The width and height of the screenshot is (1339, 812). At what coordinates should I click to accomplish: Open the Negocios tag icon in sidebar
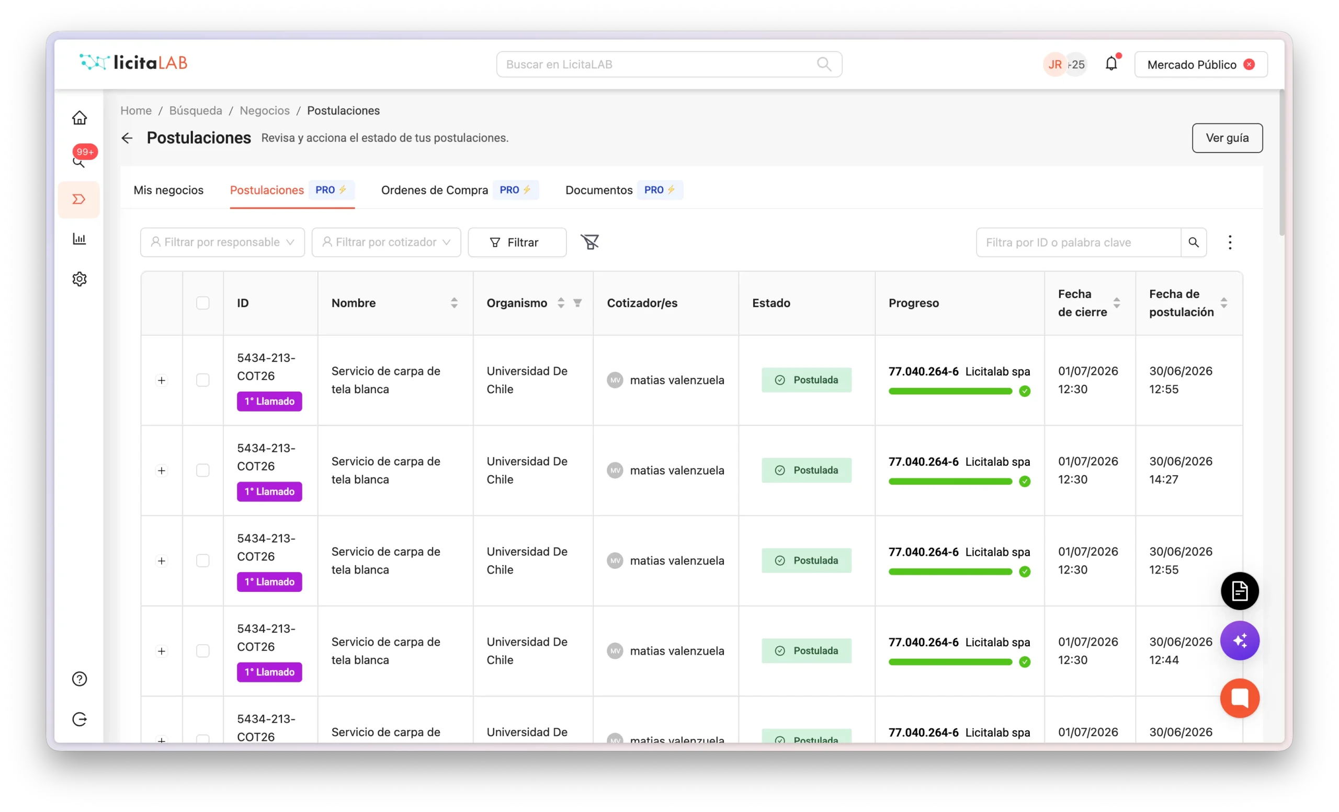(x=80, y=199)
